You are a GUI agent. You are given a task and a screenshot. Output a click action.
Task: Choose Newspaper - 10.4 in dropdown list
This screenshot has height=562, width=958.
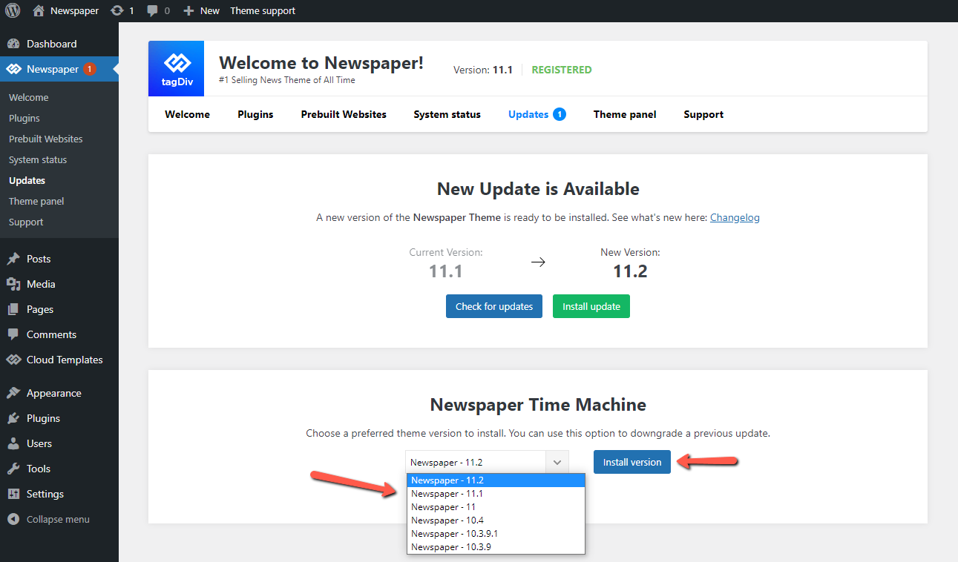point(496,520)
